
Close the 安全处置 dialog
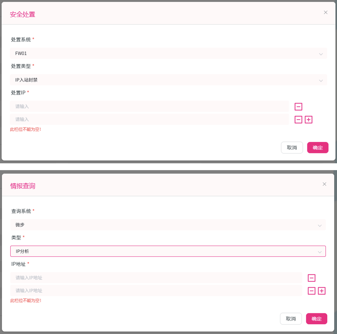tap(326, 13)
